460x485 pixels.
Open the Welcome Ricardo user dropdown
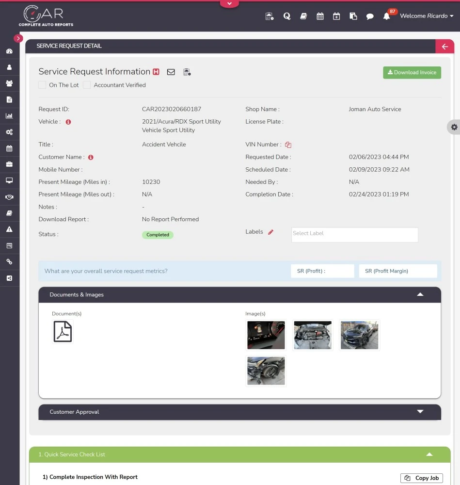point(427,16)
